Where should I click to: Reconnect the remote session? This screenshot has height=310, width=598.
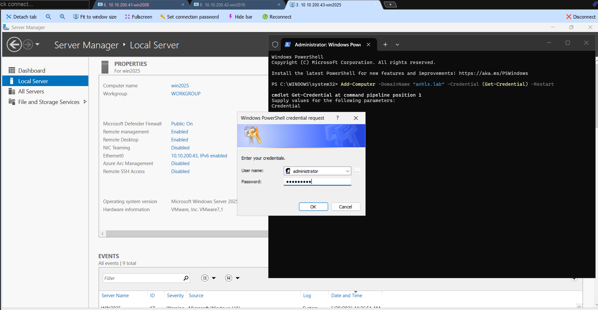277,17
